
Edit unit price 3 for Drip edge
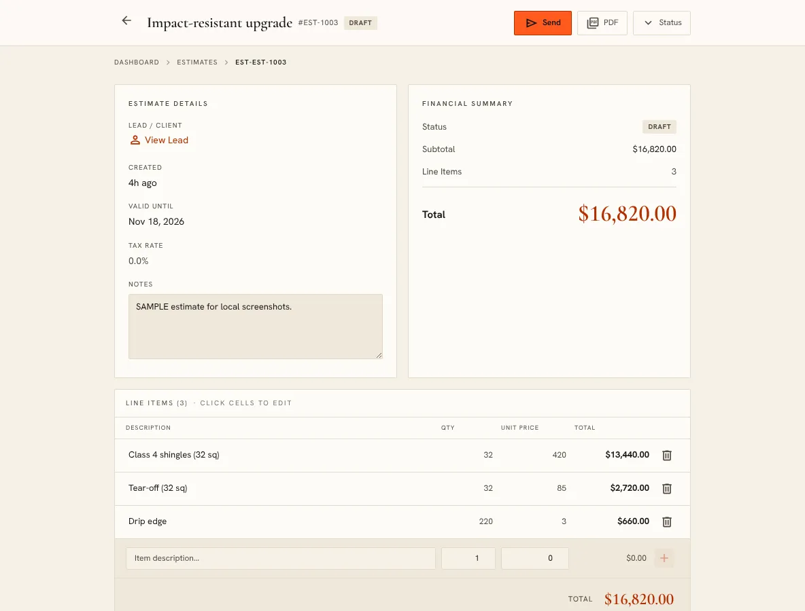coord(564,521)
